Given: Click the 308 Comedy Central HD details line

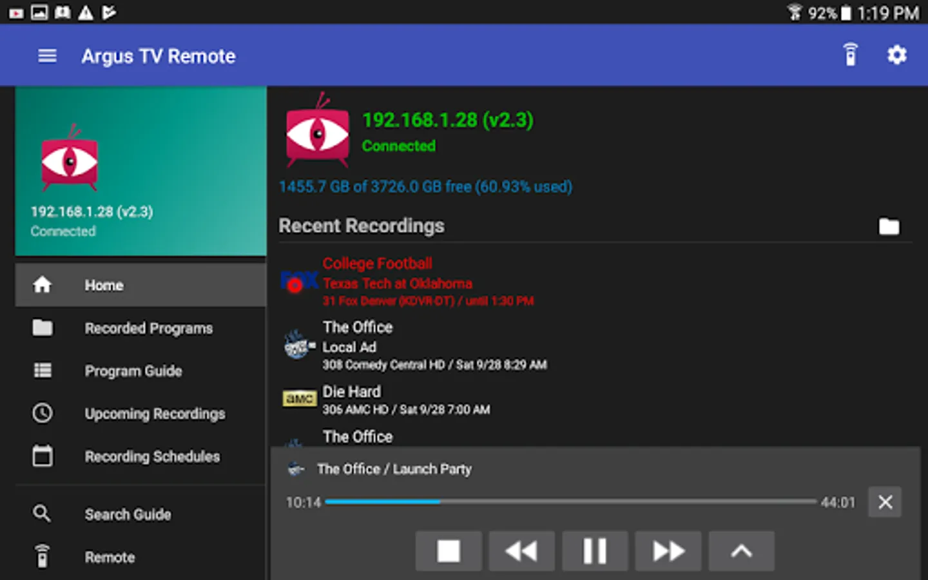Looking at the screenshot, I should (434, 365).
